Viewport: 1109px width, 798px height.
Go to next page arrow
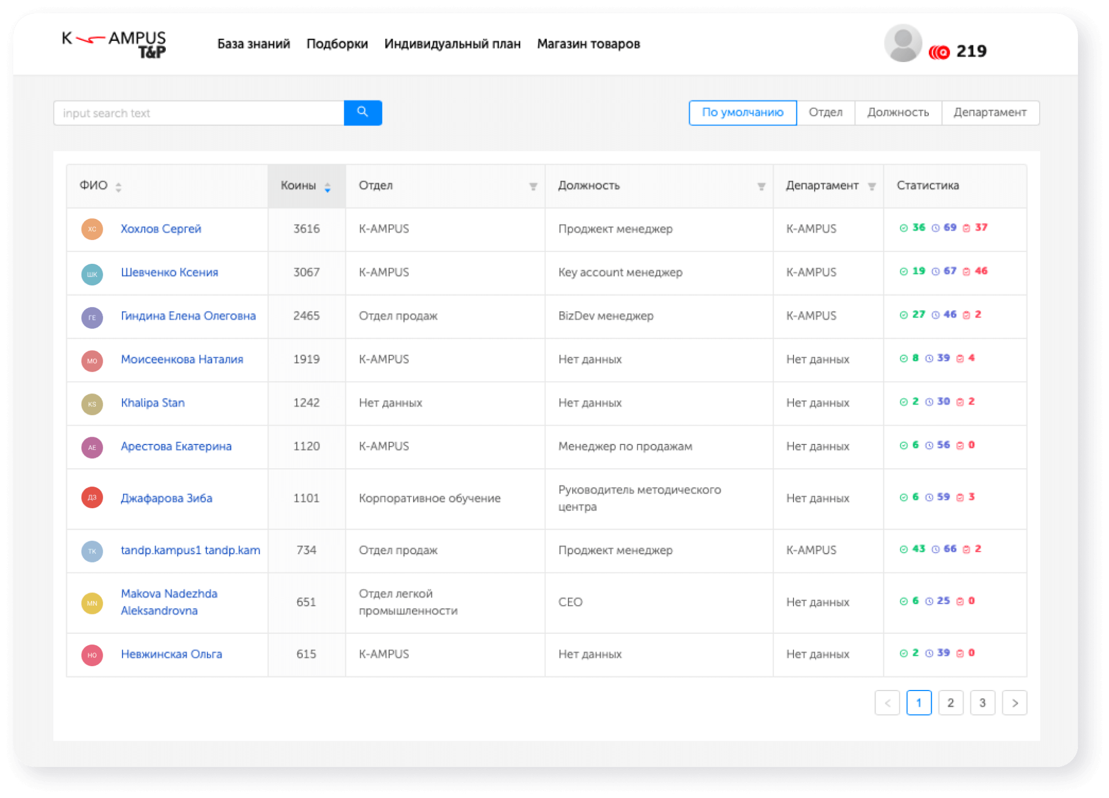(x=1015, y=703)
